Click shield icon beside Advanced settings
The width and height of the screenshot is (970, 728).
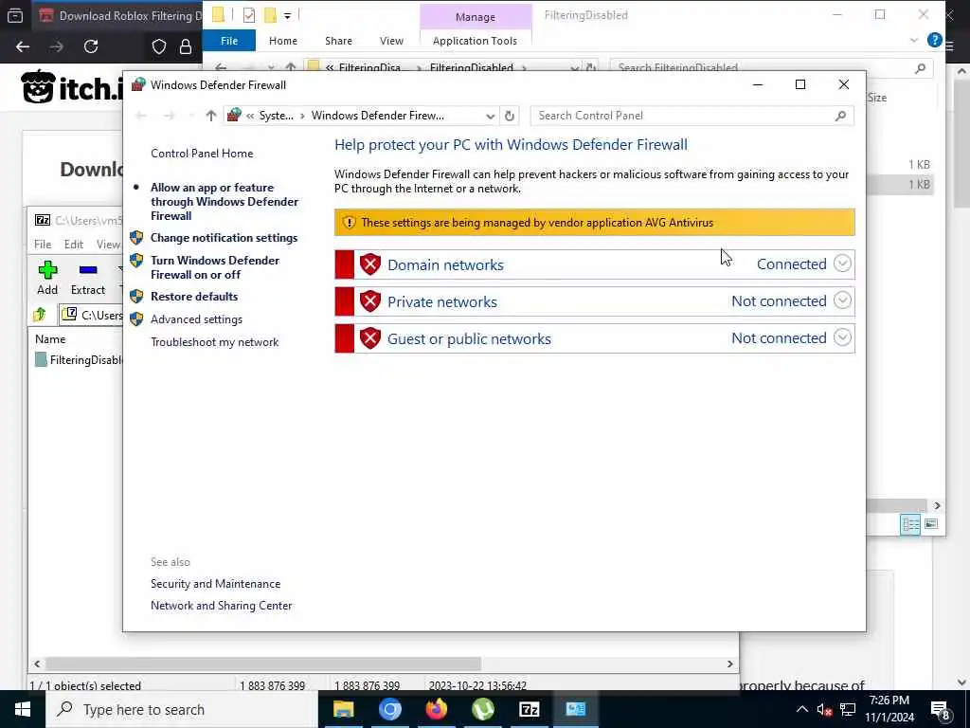click(x=136, y=319)
